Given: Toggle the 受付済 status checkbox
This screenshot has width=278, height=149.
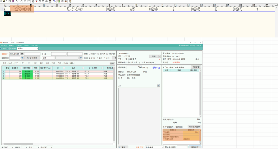Looking at the screenshot, I should coord(98,54).
